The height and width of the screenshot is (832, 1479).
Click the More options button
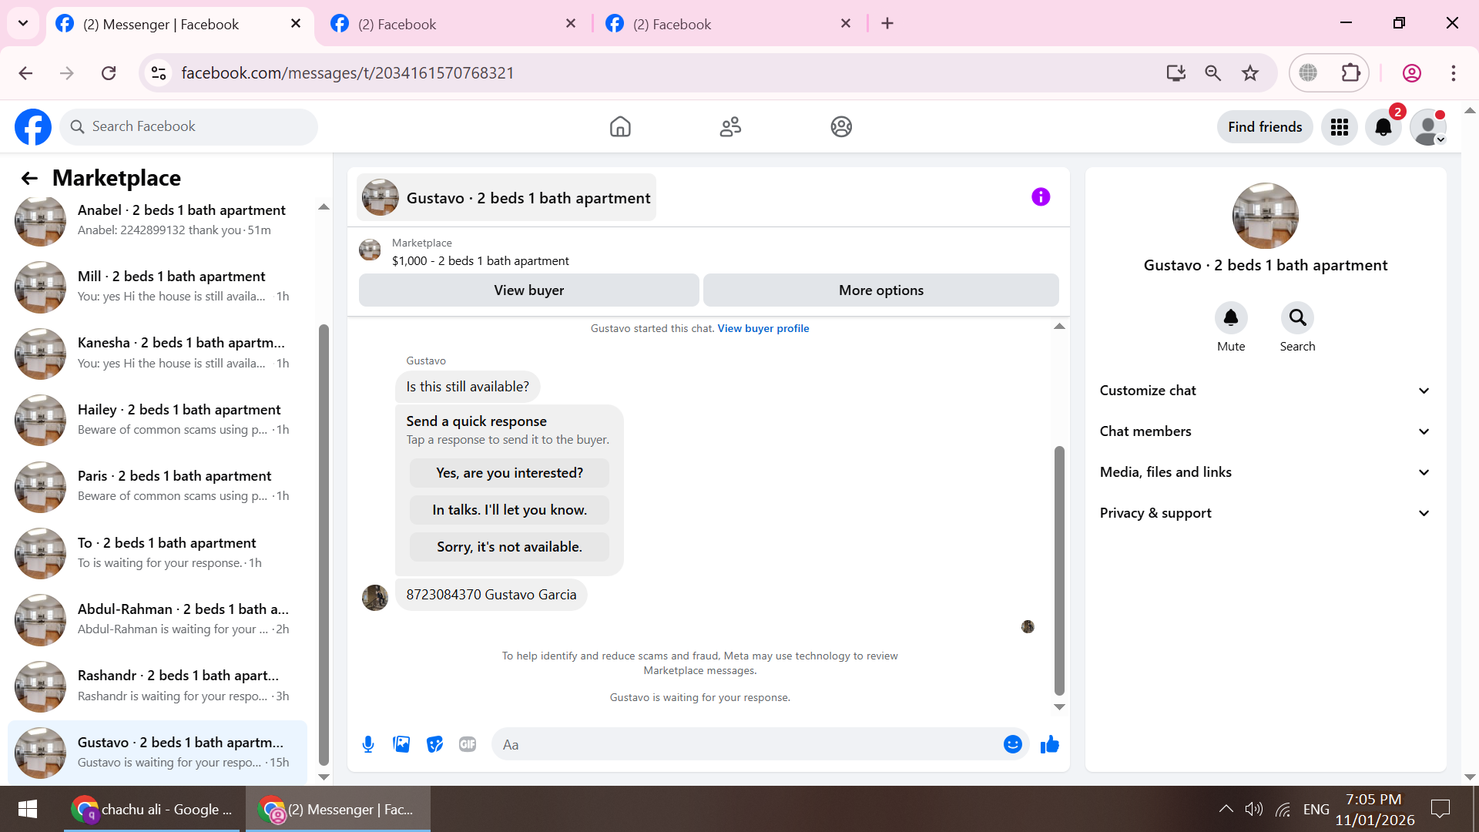881,290
